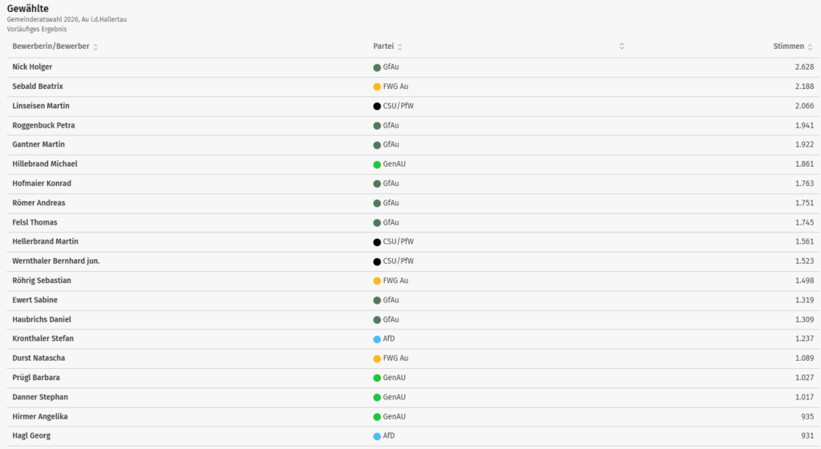The height and width of the screenshot is (449, 821).
Task: Click the Stimmen column header label
Action: coord(788,47)
